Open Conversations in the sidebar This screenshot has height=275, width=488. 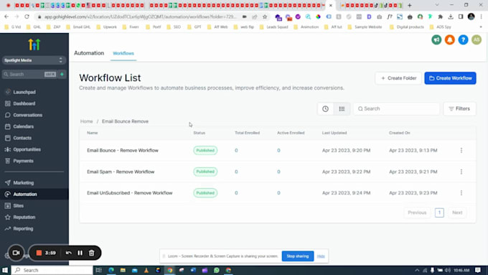point(28,115)
